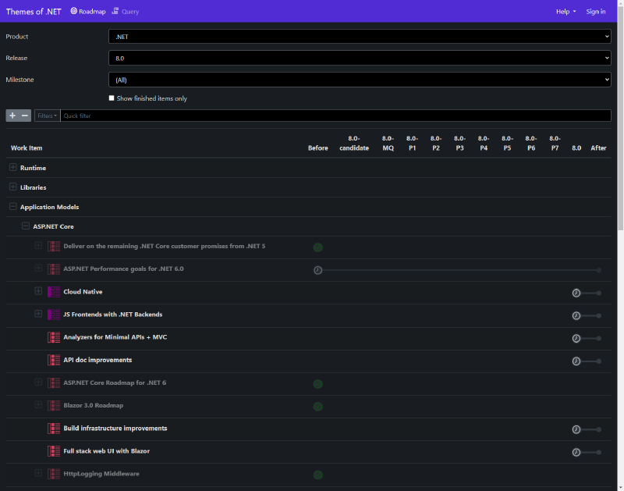Click the Cloud Native purple work item icon
Viewport: 624px width, 491px height.
[54, 292]
